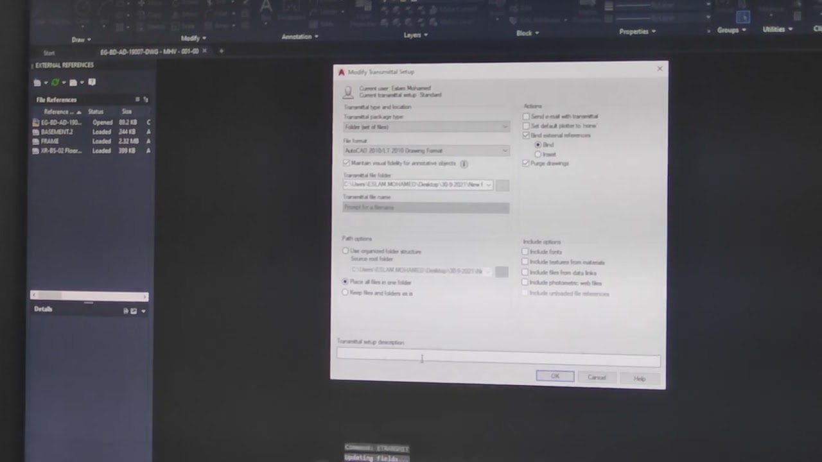This screenshot has height=462, width=822.
Task: Check Include photometric web files
Action: [x=525, y=283]
